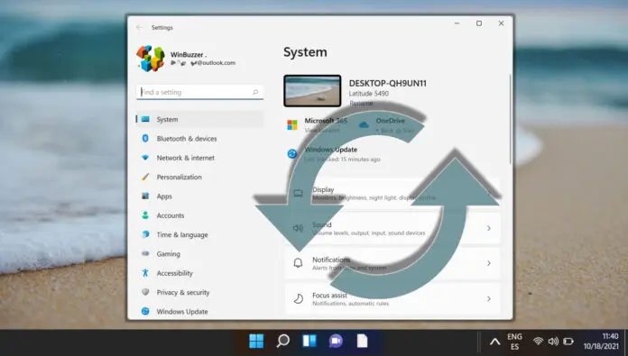Click the Network wifi icon in sidebar
The height and width of the screenshot is (356, 628).
145,158
